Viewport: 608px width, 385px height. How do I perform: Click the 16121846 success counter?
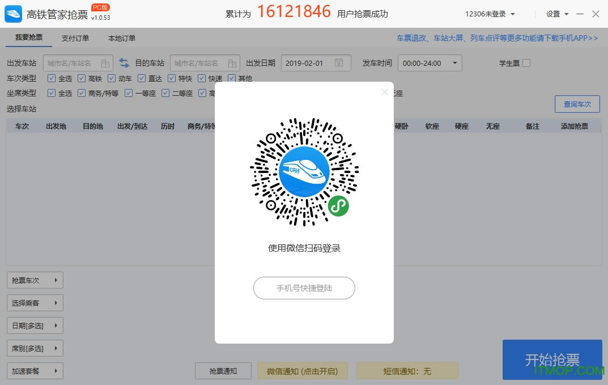point(294,11)
